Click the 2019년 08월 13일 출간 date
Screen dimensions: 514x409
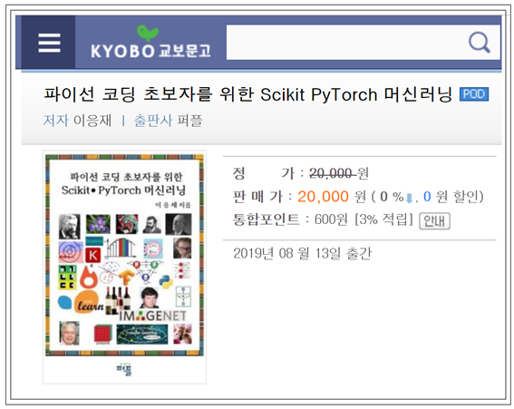pos(302,254)
